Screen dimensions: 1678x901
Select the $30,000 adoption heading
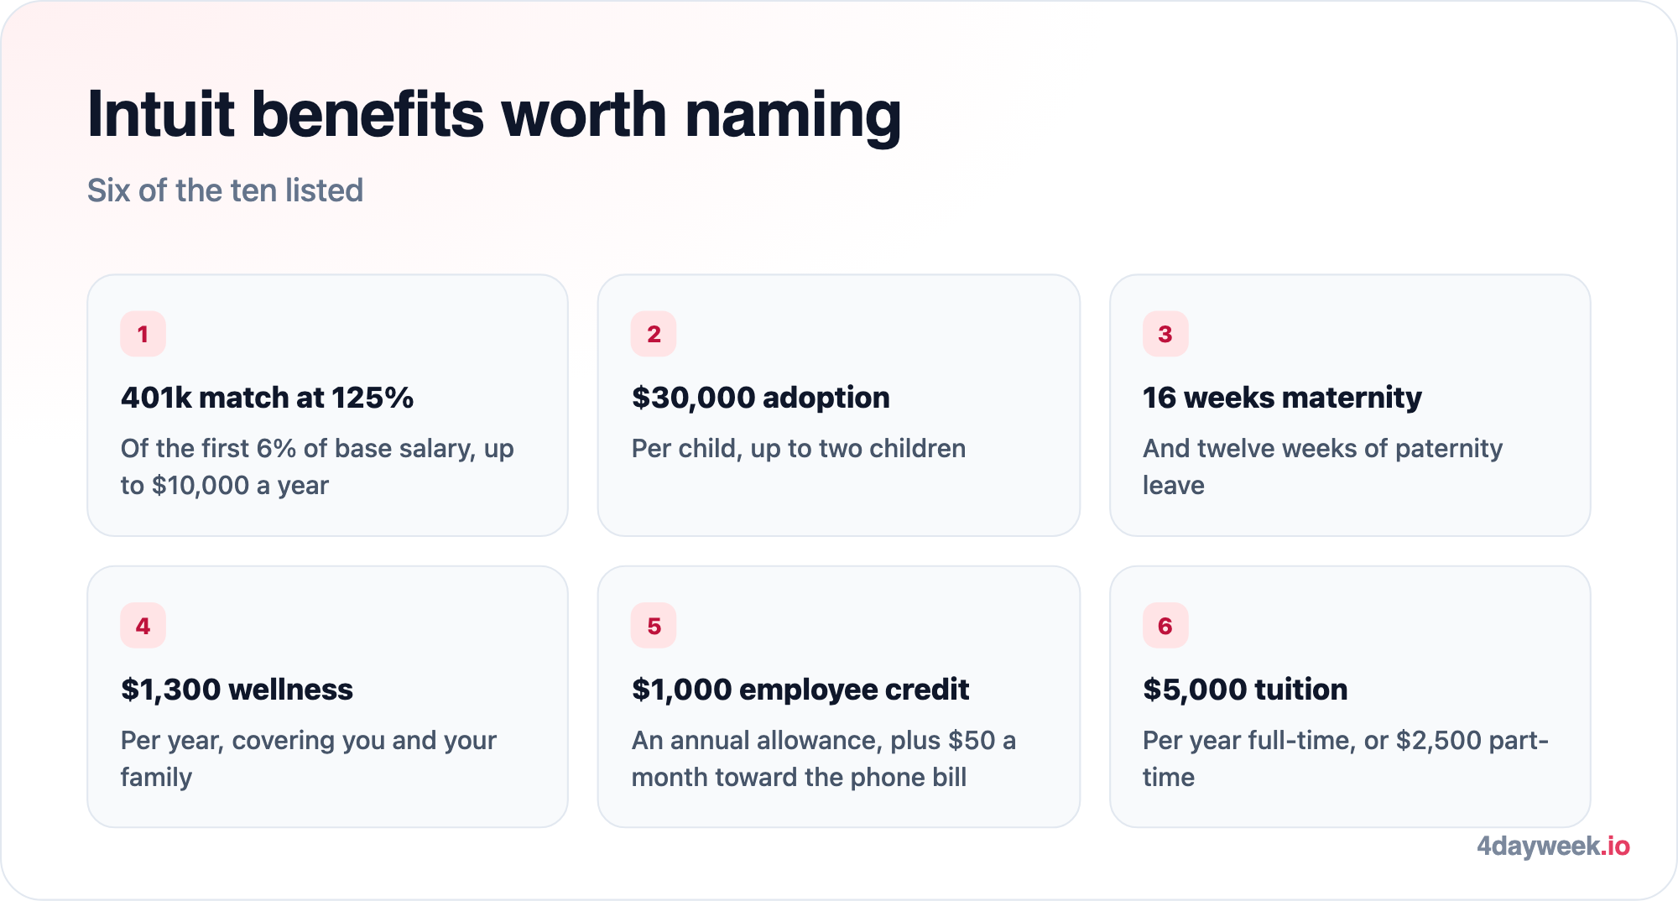pyautogui.click(x=760, y=397)
